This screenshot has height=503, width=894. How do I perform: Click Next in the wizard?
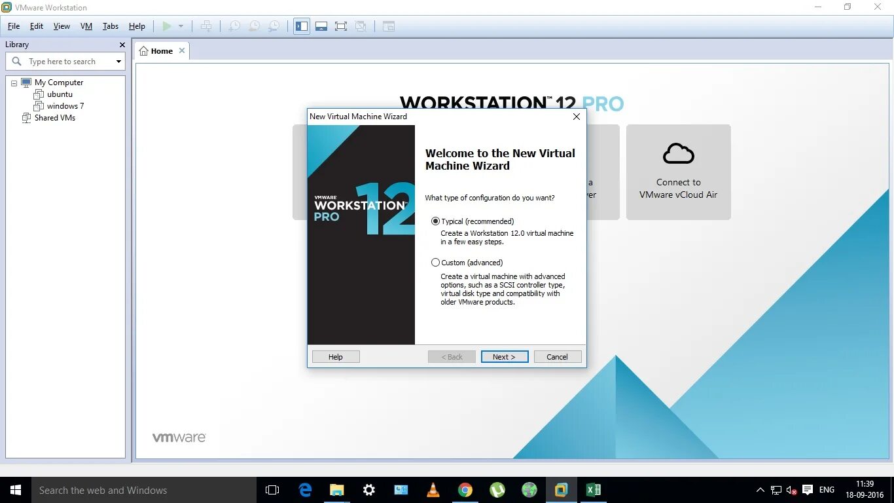pos(504,357)
